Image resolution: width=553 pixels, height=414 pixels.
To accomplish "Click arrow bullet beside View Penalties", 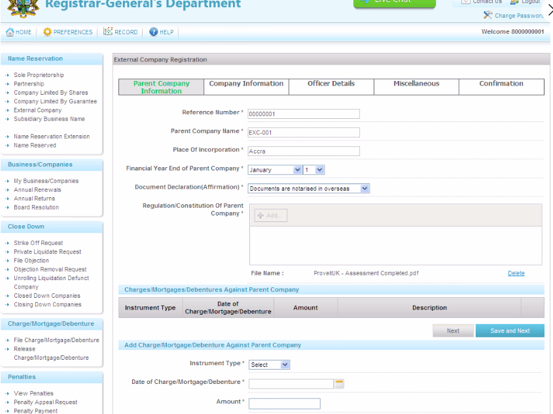I will click(7, 394).
